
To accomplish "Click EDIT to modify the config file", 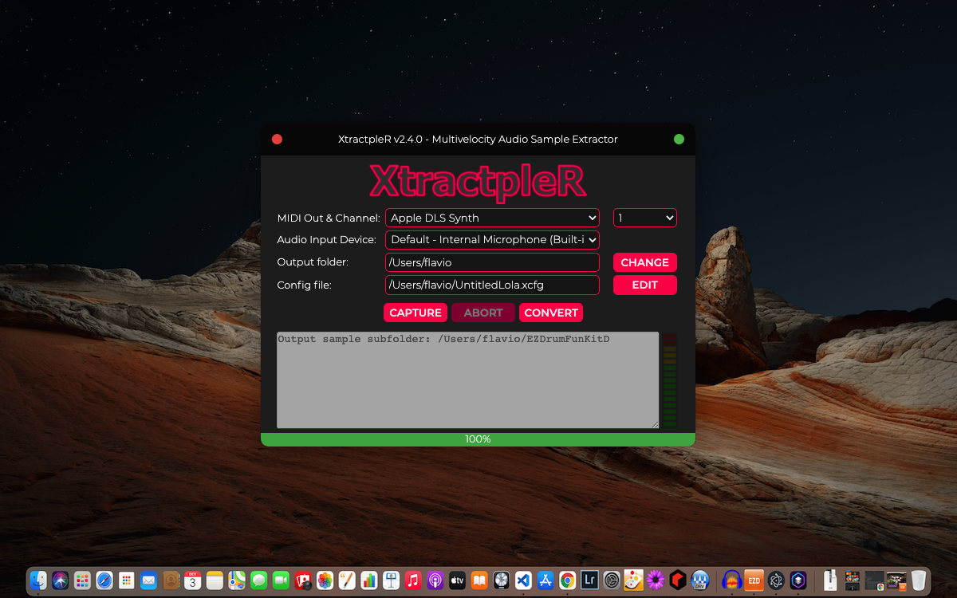I will (x=644, y=285).
